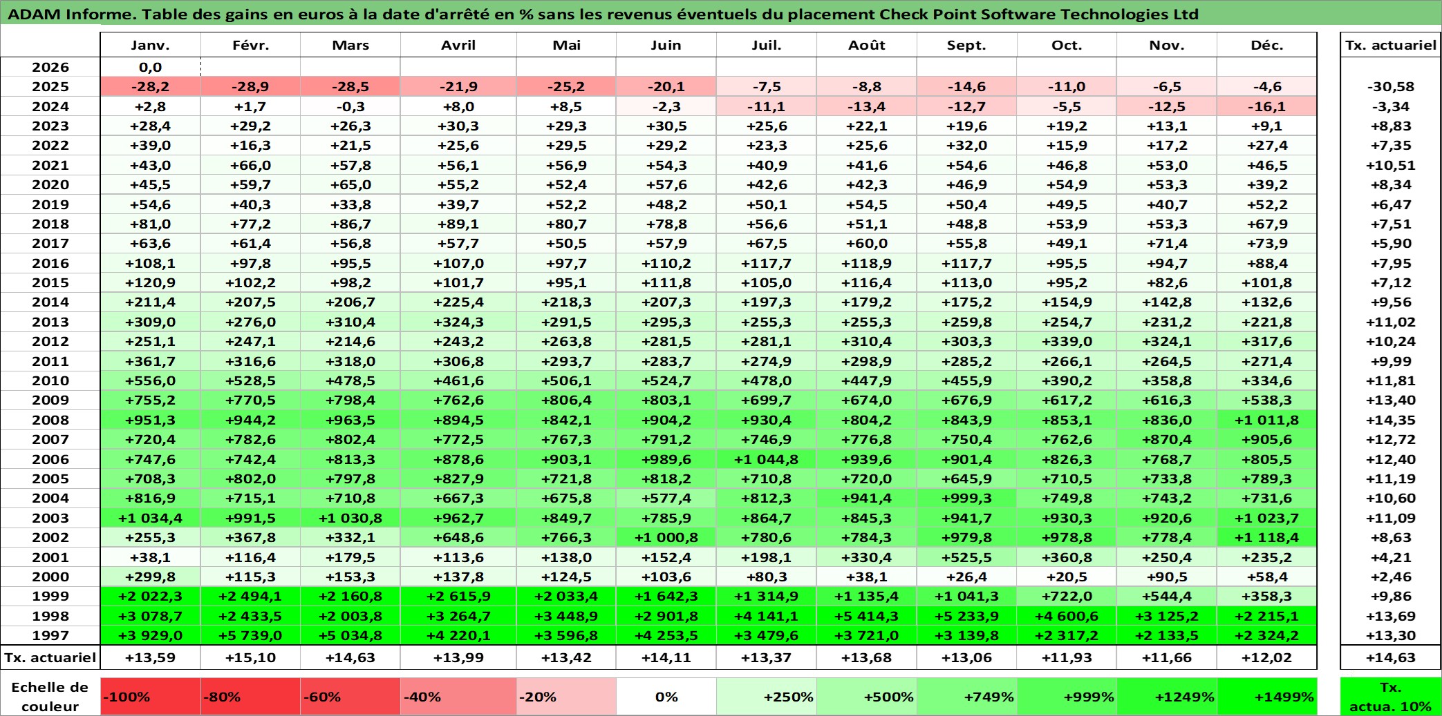Select the '-28,9' cell in the 2025 row
1442x716 pixels.
250,86
